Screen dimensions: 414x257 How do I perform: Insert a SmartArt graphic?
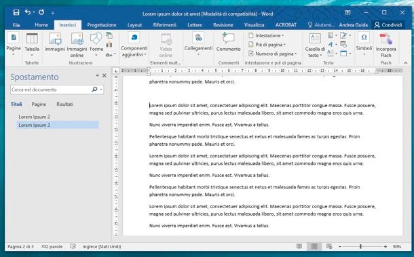coord(109,35)
